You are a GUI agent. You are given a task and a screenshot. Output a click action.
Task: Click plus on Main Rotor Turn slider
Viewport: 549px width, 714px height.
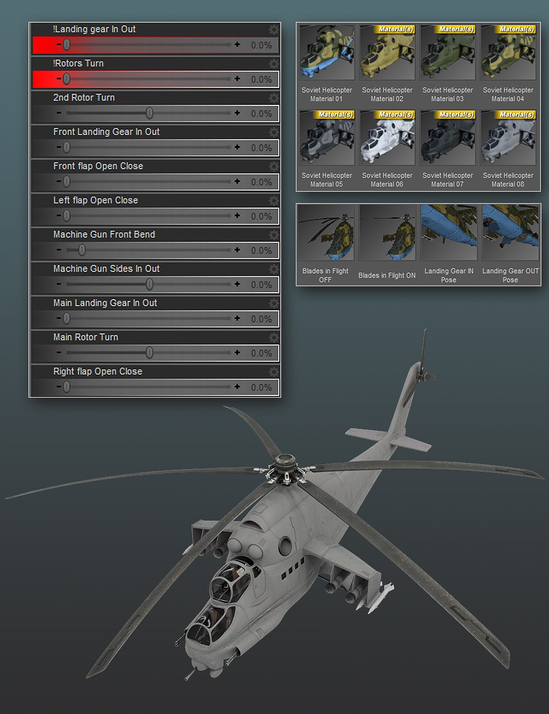click(237, 353)
